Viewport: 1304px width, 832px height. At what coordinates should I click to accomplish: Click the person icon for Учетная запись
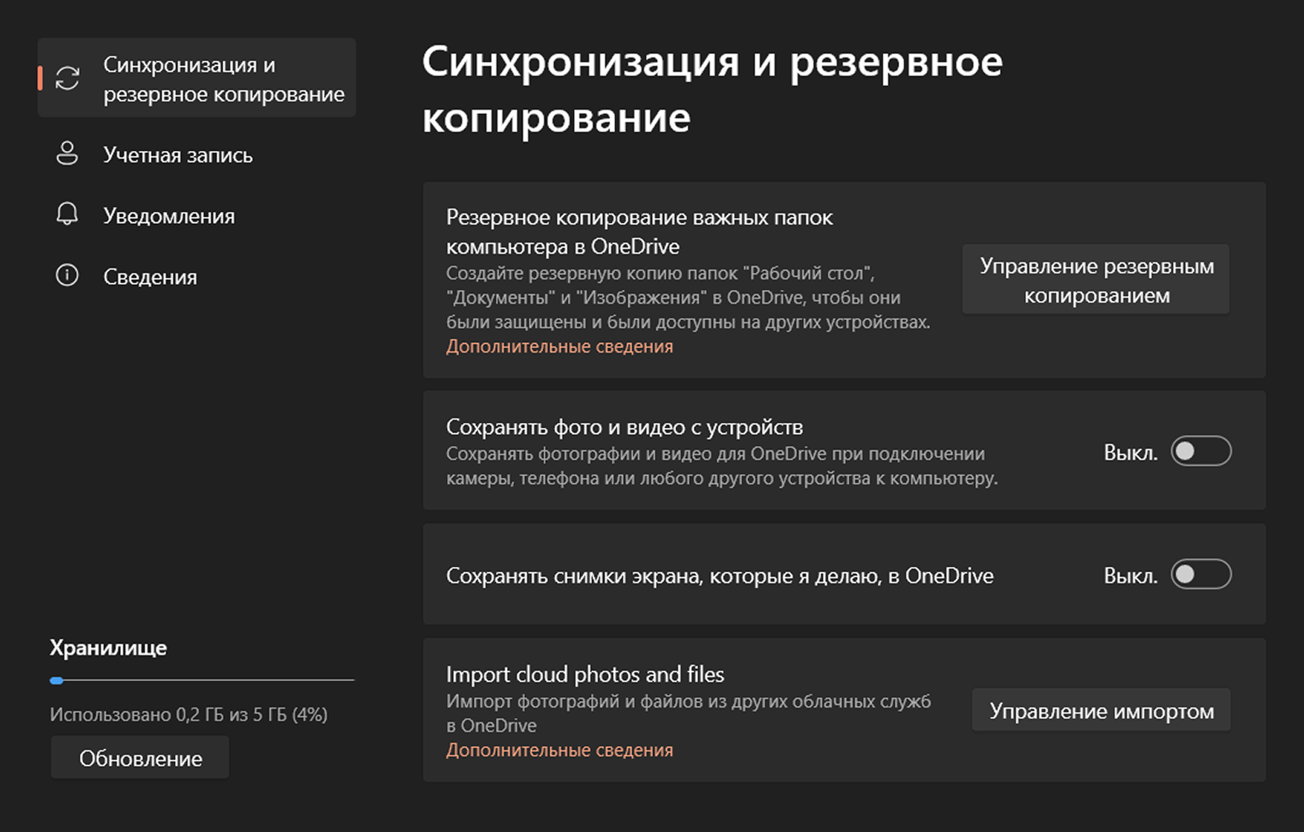[67, 154]
